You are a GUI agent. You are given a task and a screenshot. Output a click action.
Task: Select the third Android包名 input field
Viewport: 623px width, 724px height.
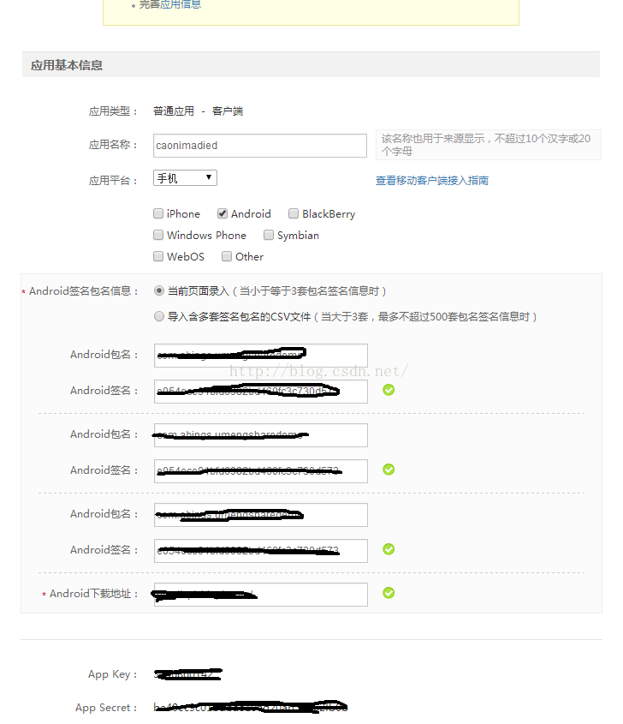pos(261,515)
